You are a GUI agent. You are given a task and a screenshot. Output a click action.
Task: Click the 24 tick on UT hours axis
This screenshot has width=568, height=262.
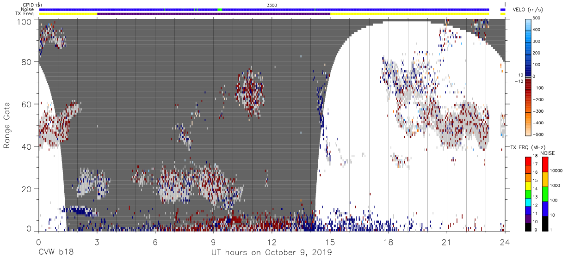click(505, 242)
